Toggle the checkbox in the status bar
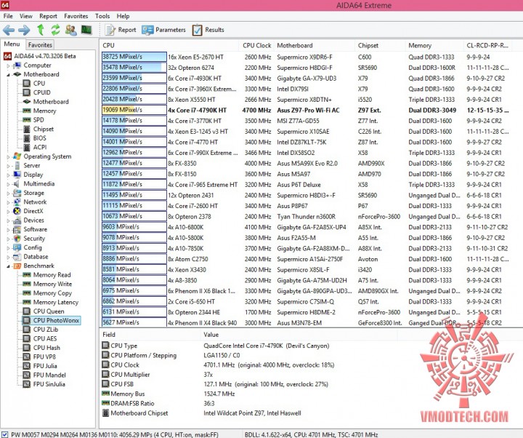 click(x=4, y=434)
